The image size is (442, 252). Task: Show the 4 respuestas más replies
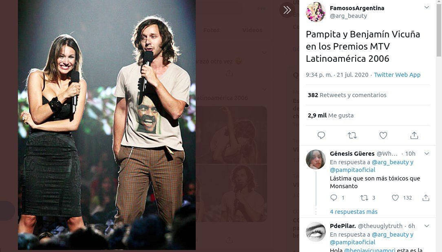[x=354, y=212]
